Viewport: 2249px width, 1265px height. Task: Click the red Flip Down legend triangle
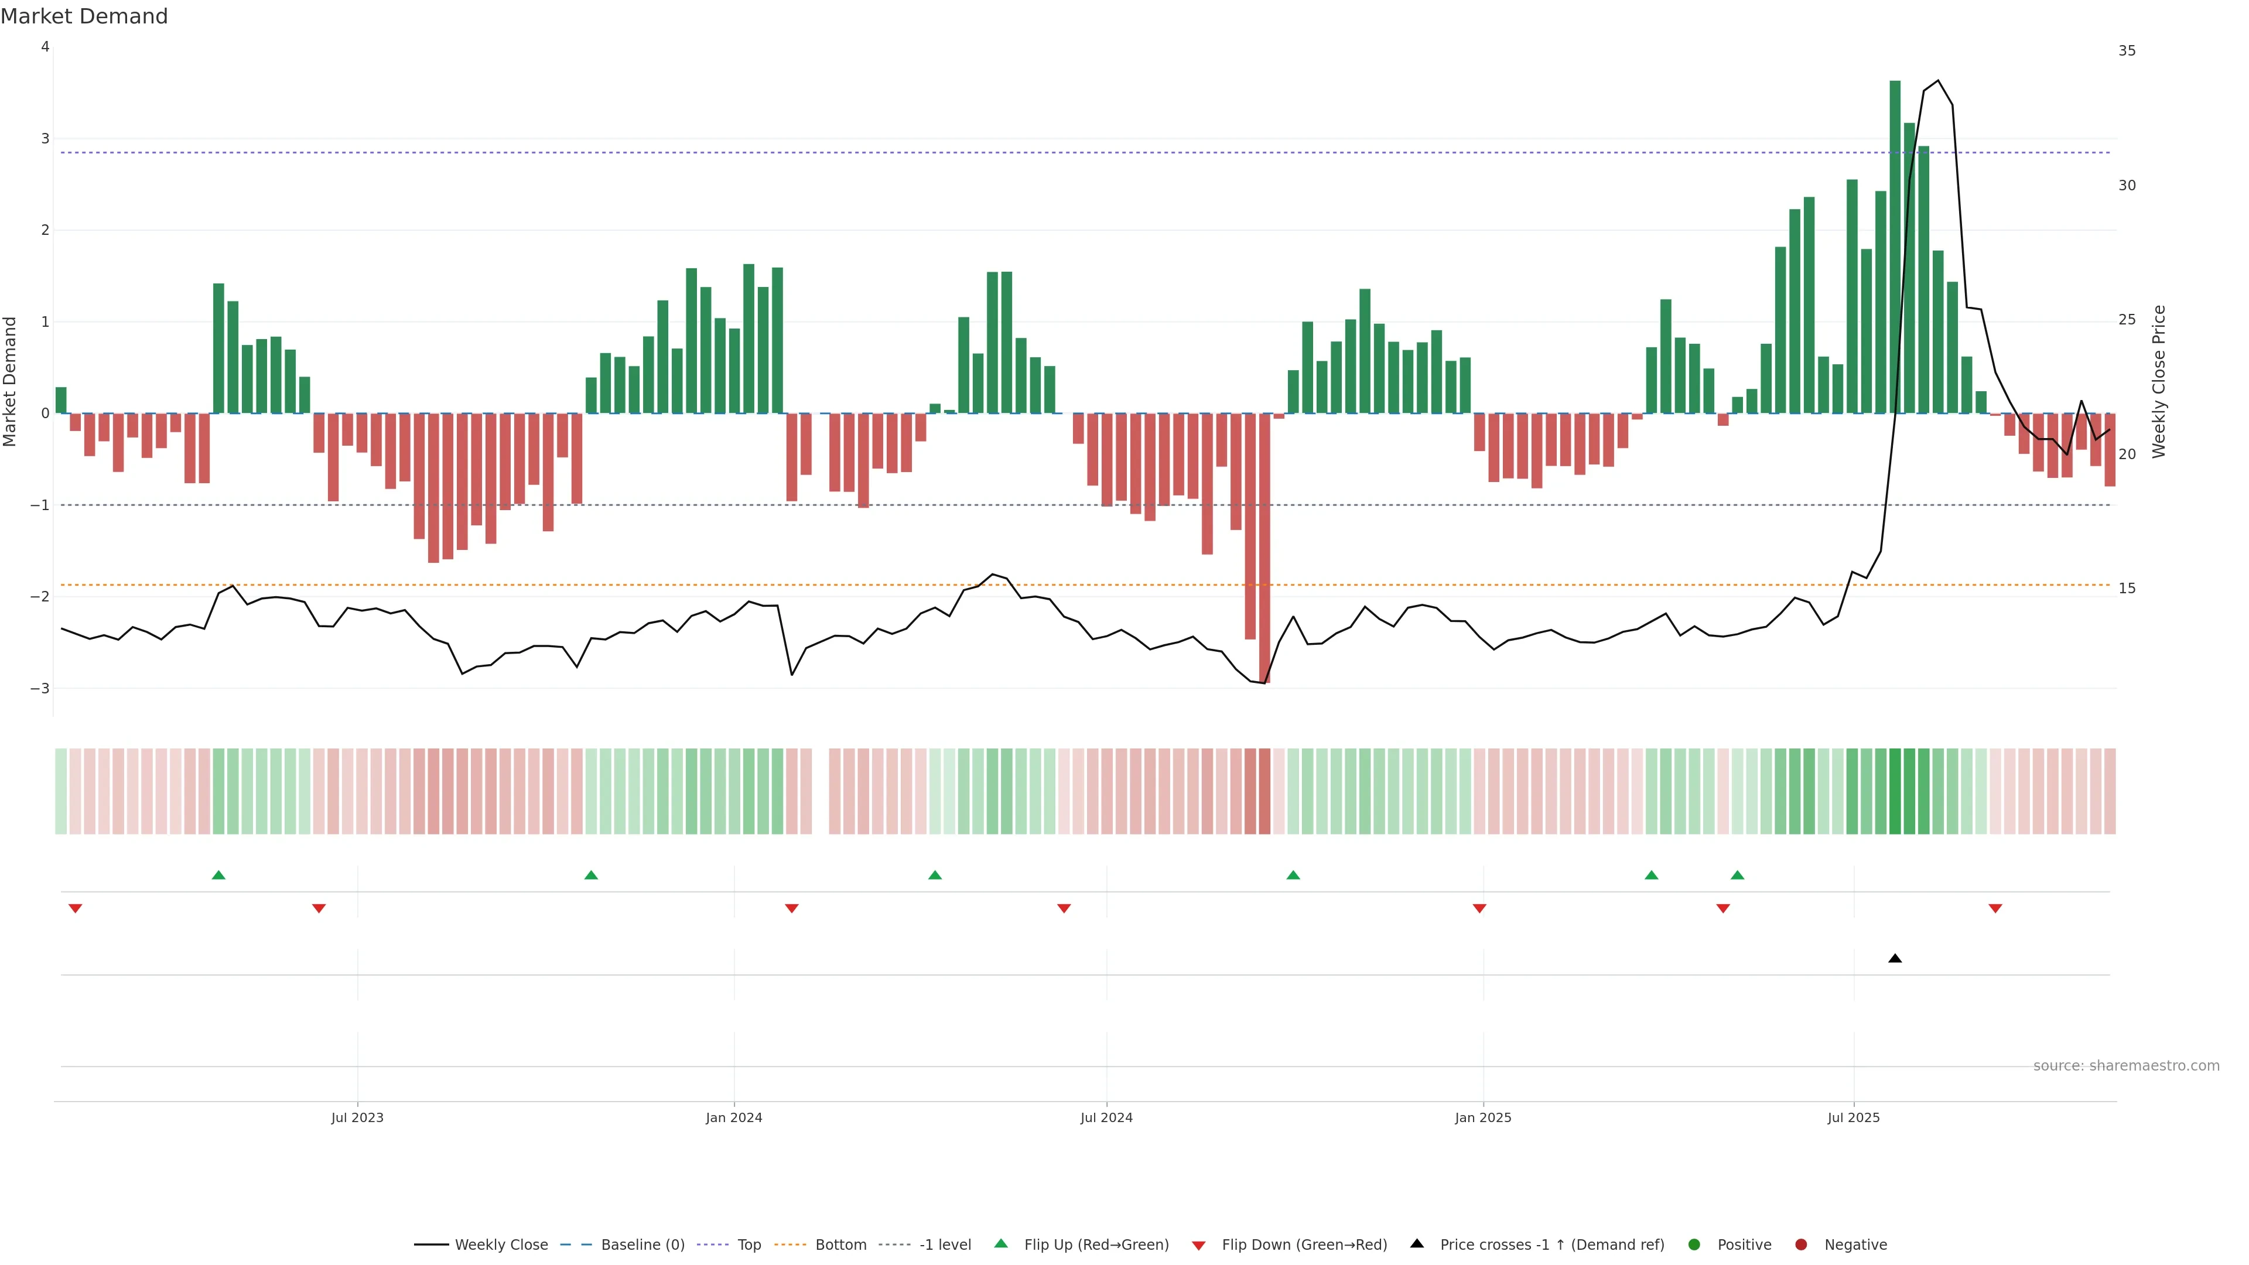[x=1198, y=1245]
